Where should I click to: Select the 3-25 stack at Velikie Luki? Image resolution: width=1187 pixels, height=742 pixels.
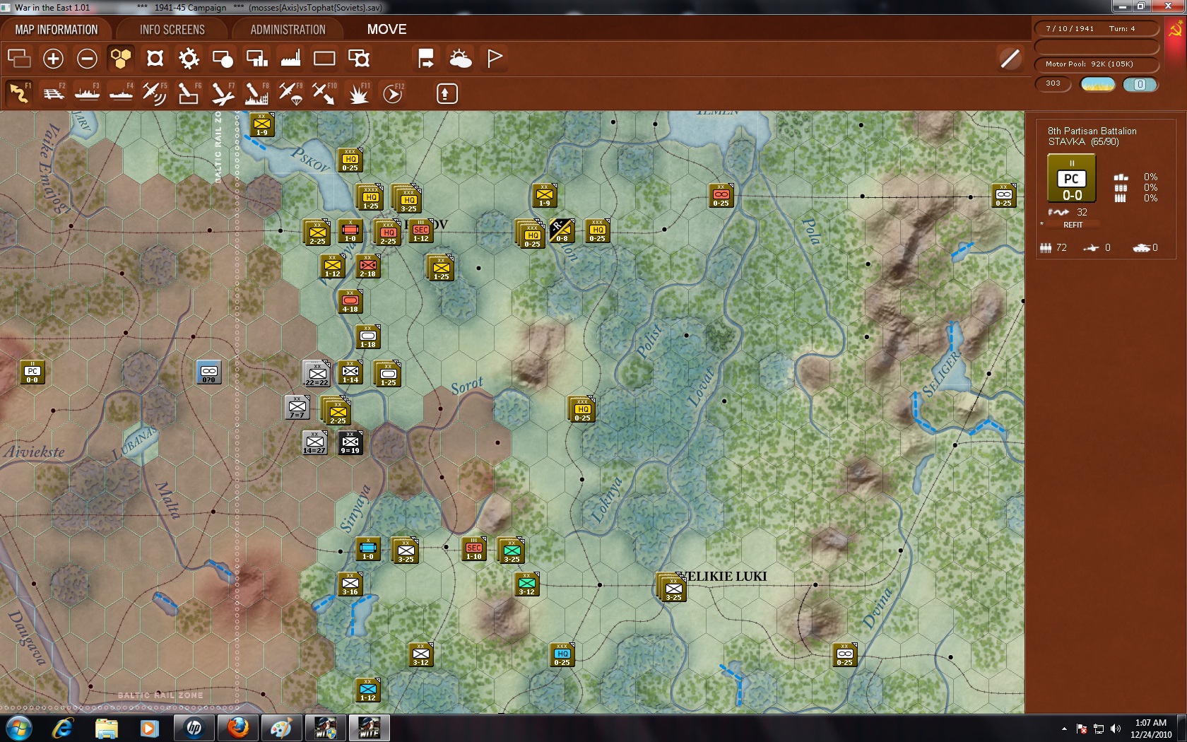[x=673, y=588]
